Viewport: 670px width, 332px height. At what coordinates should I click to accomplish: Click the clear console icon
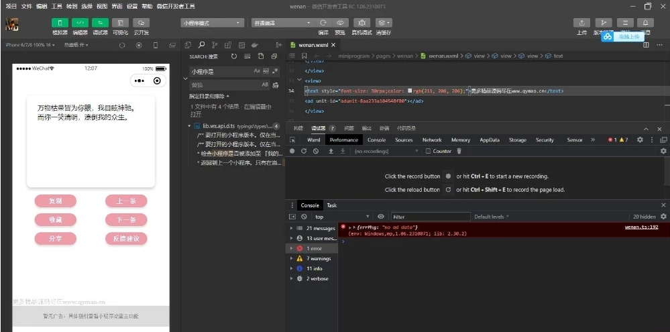coord(304,217)
